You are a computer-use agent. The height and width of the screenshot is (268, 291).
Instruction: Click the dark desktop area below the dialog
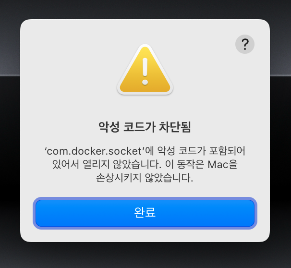pyautogui.click(x=145, y=256)
